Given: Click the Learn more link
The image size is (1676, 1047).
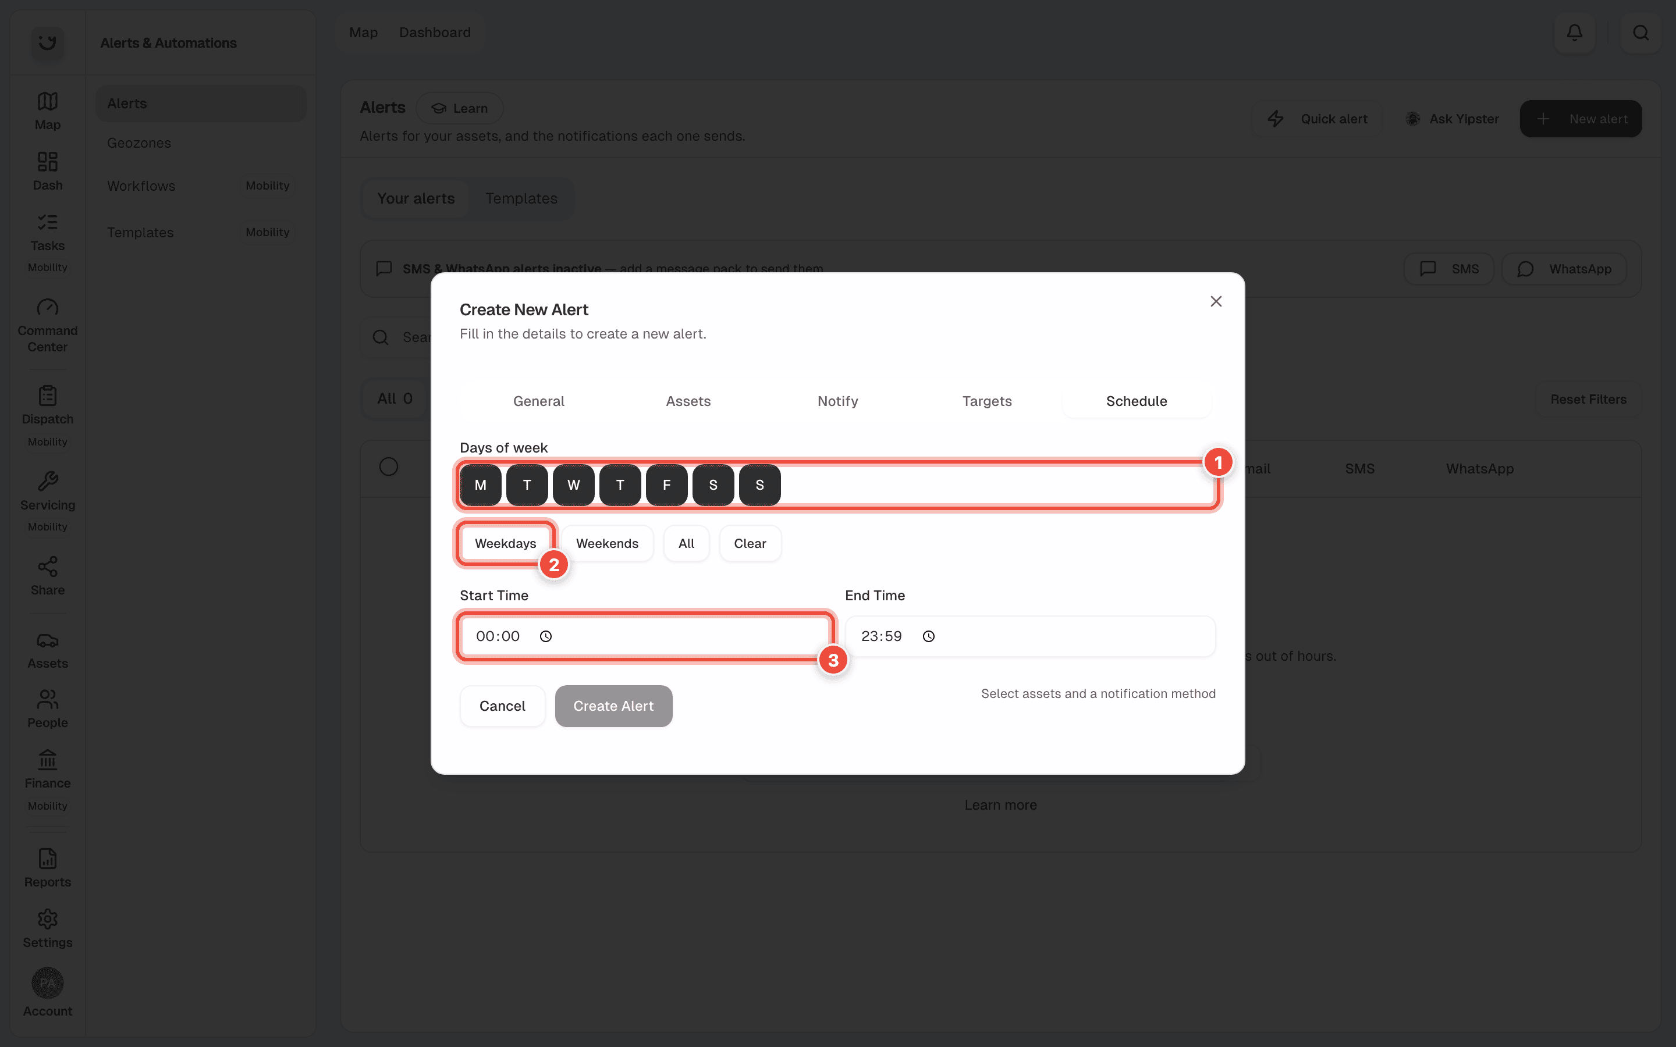Looking at the screenshot, I should pyautogui.click(x=1001, y=806).
